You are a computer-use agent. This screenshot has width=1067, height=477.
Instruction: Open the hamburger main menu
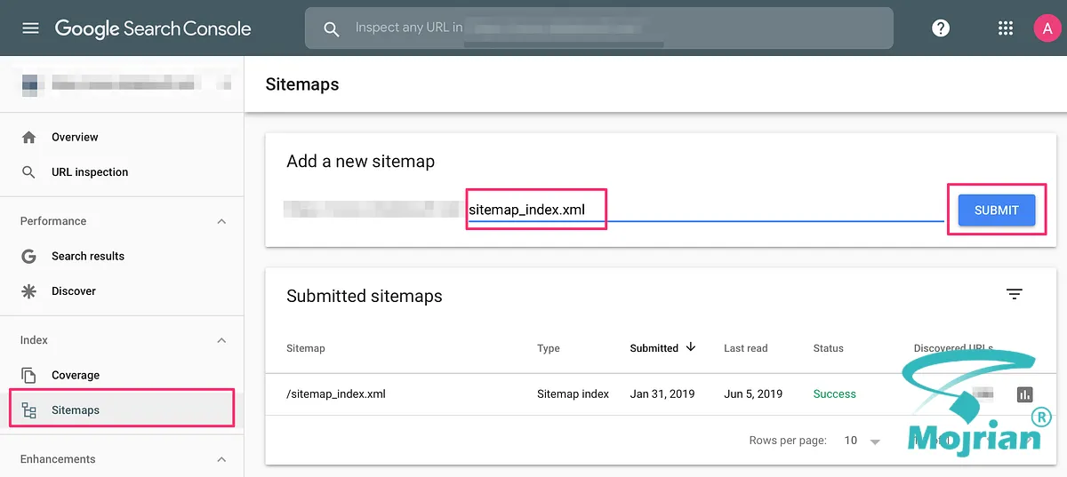click(x=30, y=28)
